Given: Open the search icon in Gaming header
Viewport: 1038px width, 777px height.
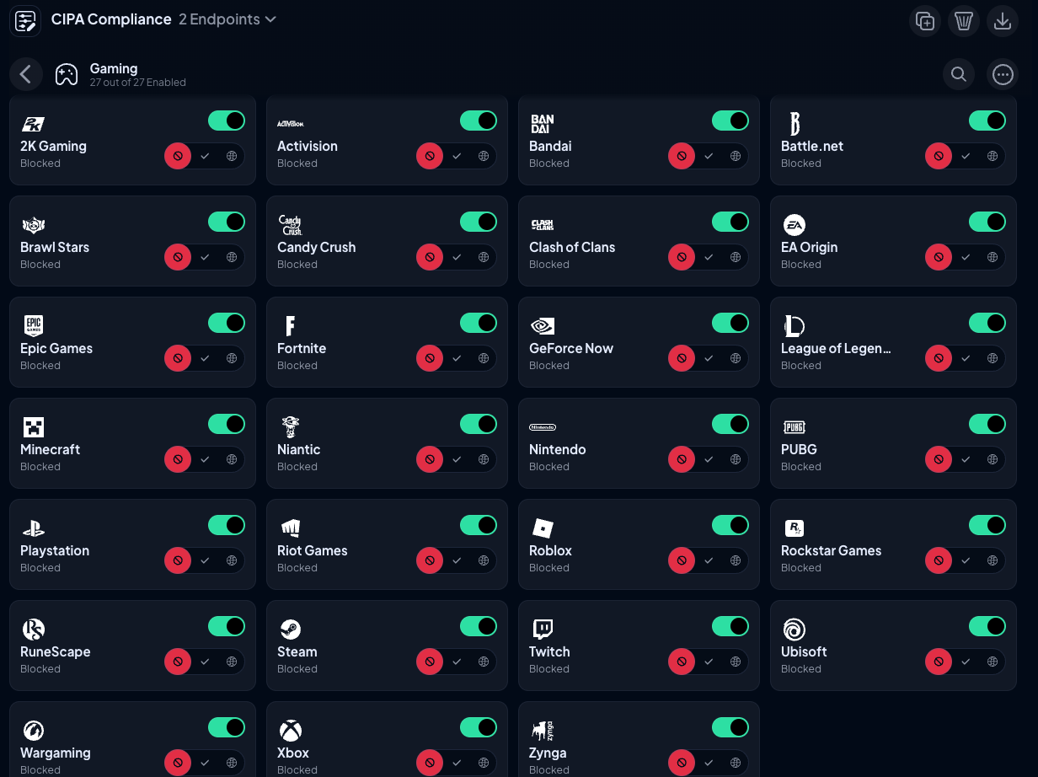Looking at the screenshot, I should point(959,74).
